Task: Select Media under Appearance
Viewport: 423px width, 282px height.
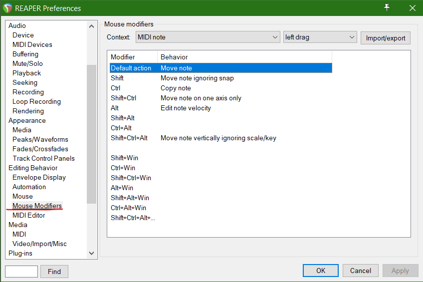Action: click(x=22, y=130)
